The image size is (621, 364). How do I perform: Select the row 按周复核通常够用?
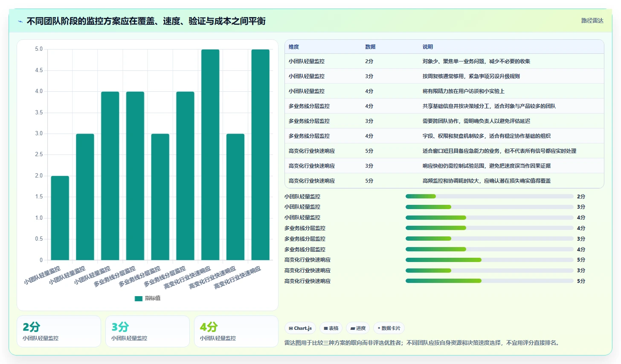[x=444, y=76]
